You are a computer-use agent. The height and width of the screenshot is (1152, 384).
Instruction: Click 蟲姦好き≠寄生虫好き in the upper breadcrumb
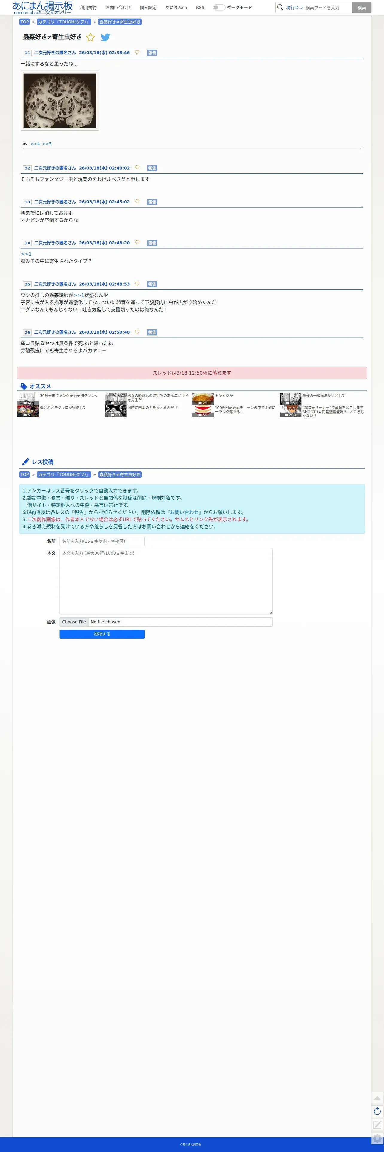tap(120, 22)
